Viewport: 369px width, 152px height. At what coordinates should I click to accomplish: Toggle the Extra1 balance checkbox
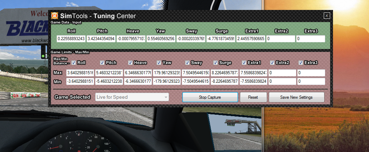[244, 63]
